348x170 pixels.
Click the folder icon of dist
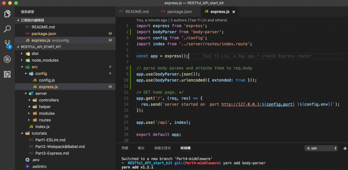pyautogui.click(x=28, y=54)
